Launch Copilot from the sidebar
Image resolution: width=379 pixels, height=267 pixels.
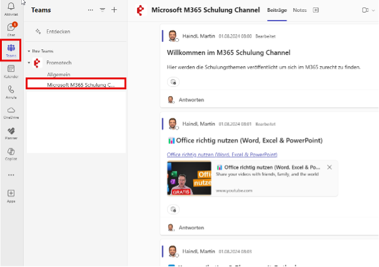click(x=11, y=154)
